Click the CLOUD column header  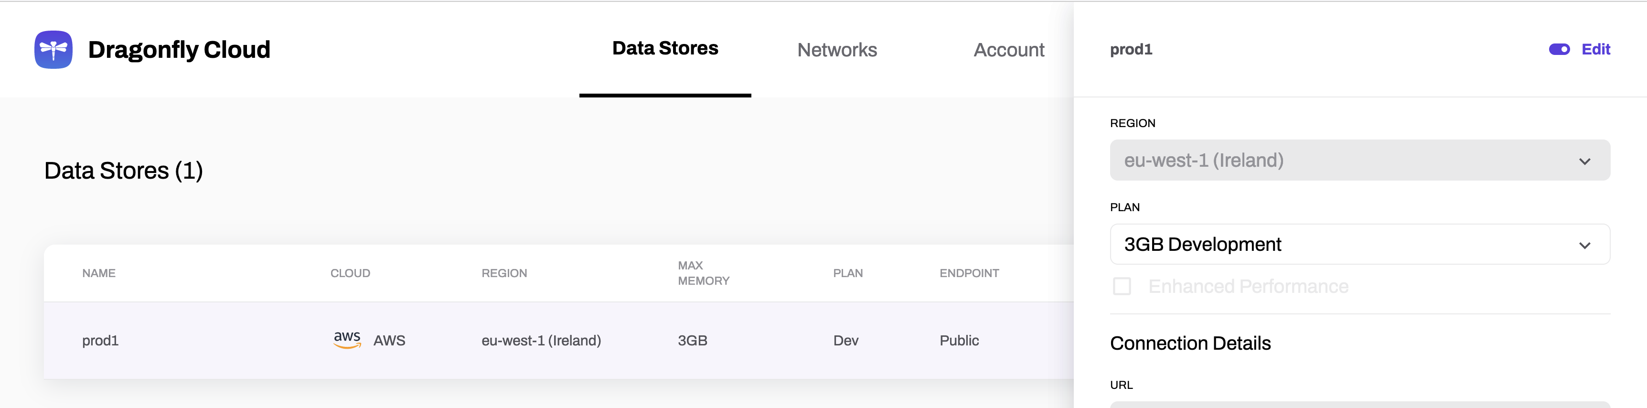[x=350, y=273]
